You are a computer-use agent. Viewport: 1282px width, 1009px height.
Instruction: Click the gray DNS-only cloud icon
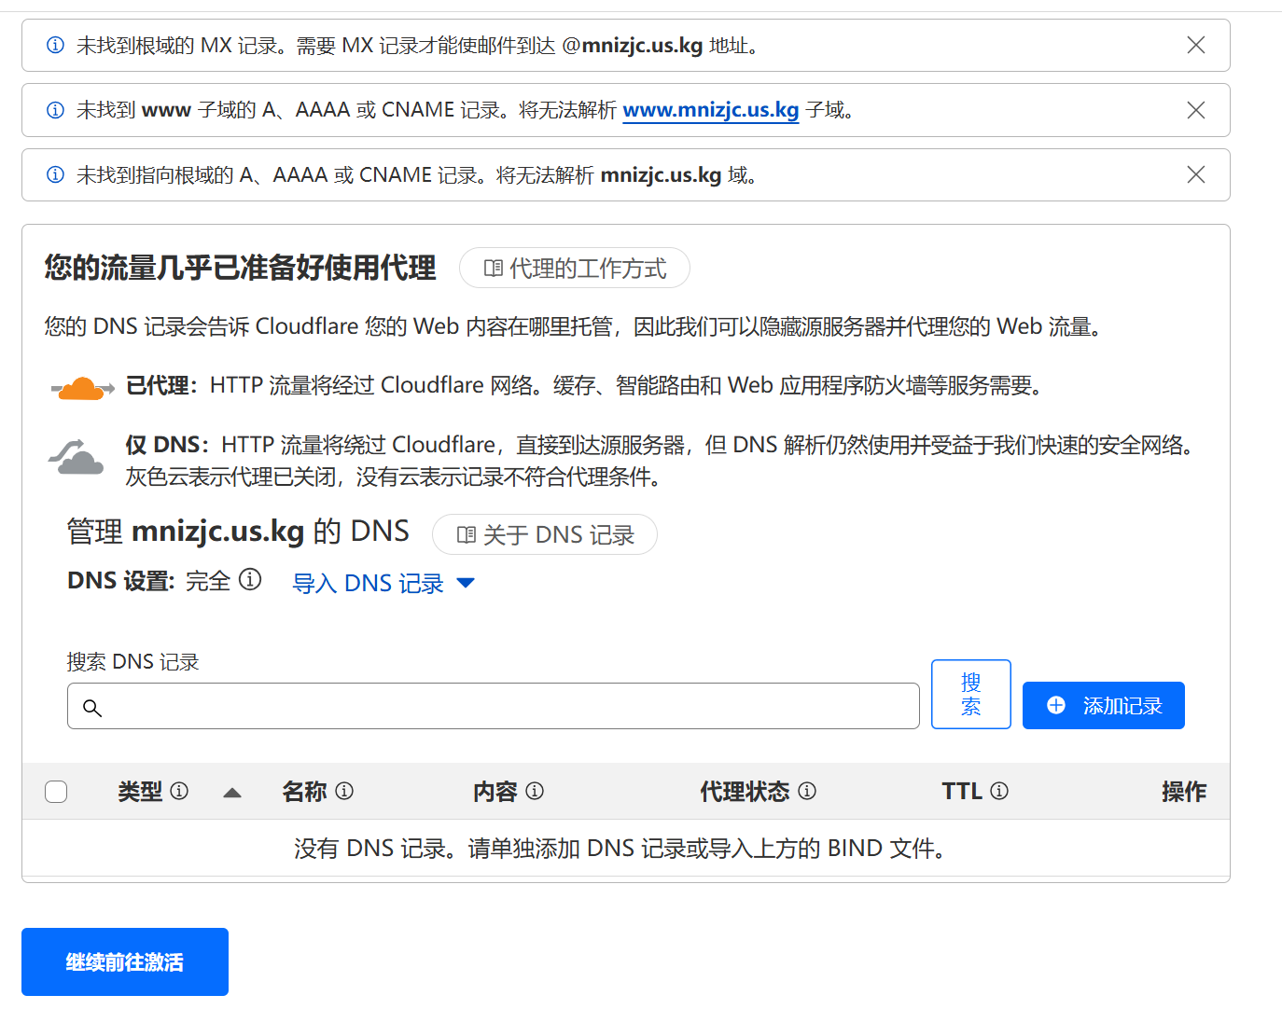77,457
